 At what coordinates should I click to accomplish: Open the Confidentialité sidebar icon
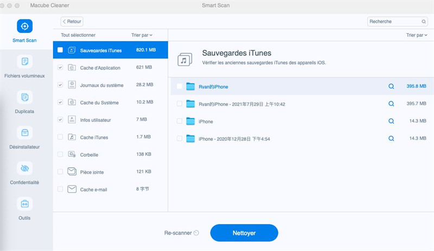[24, 168]
